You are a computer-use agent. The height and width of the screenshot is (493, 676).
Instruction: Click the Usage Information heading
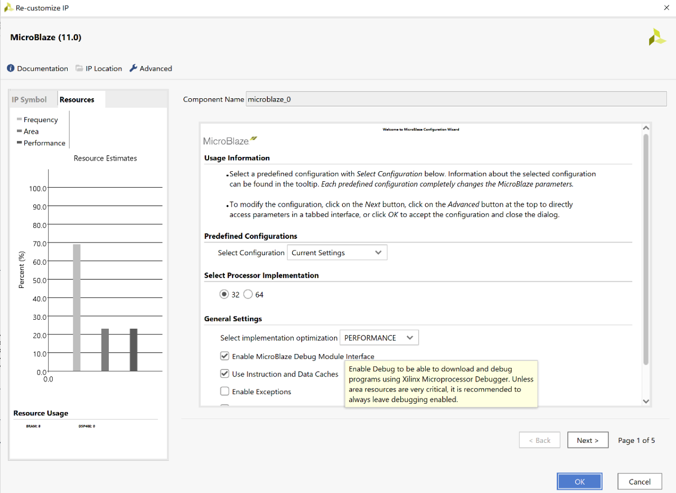pyautogui.click(x=237, y=158)
